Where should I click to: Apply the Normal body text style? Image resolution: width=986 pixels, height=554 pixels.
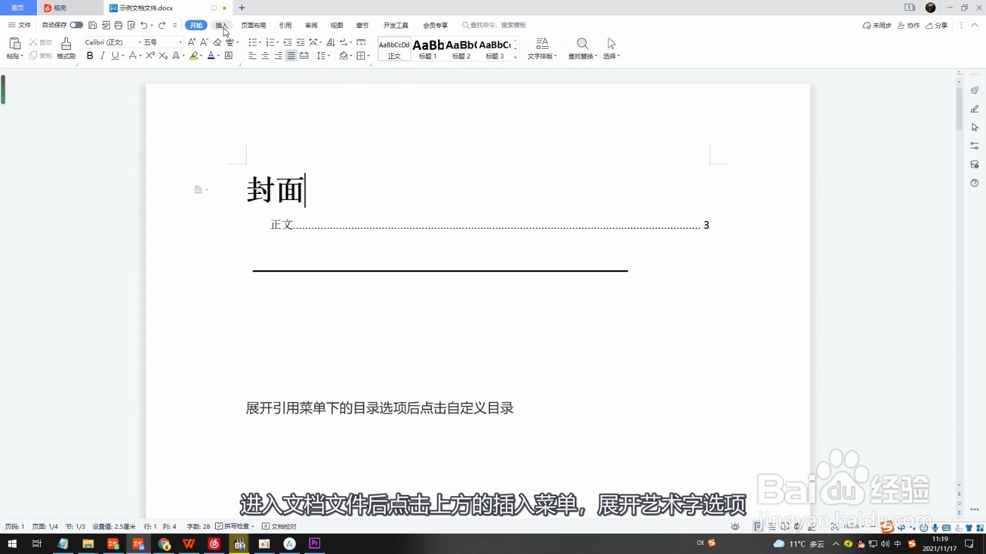[x=394, y=49]
